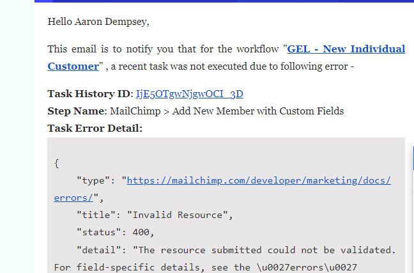Viewport: 414px width, 273px height.
Task: Click MailChimp > Add New Member with Custom Fields
Action: click(227, 111)
